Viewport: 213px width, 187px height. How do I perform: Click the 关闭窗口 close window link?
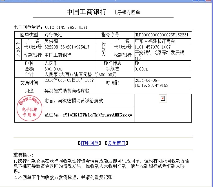[x=116, y=143]
